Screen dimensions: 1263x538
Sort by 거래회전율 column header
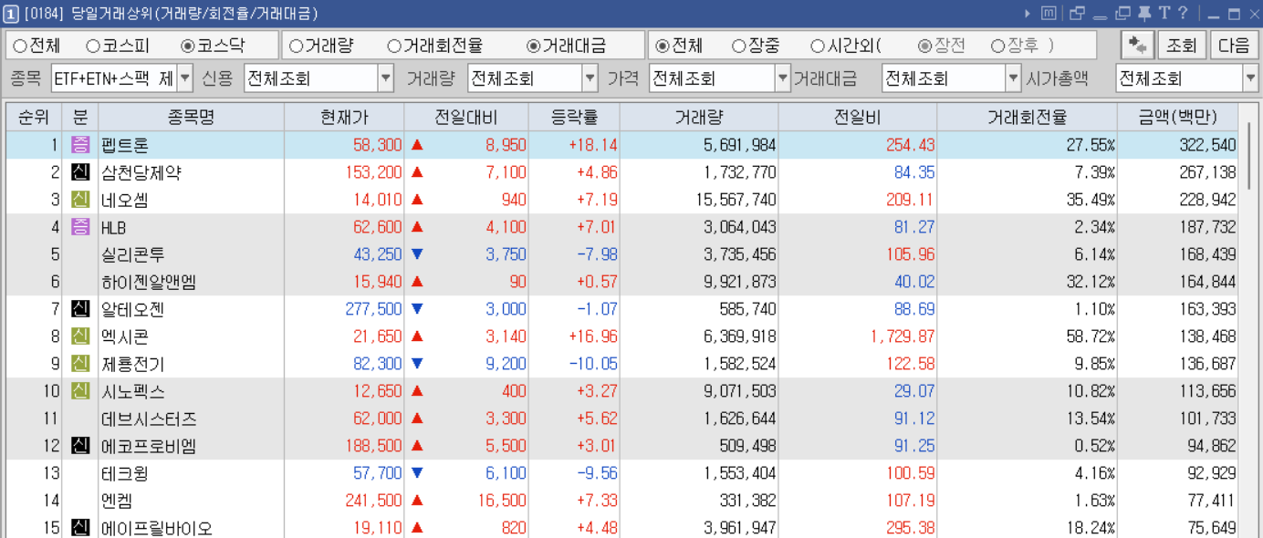pos(1027,118)
